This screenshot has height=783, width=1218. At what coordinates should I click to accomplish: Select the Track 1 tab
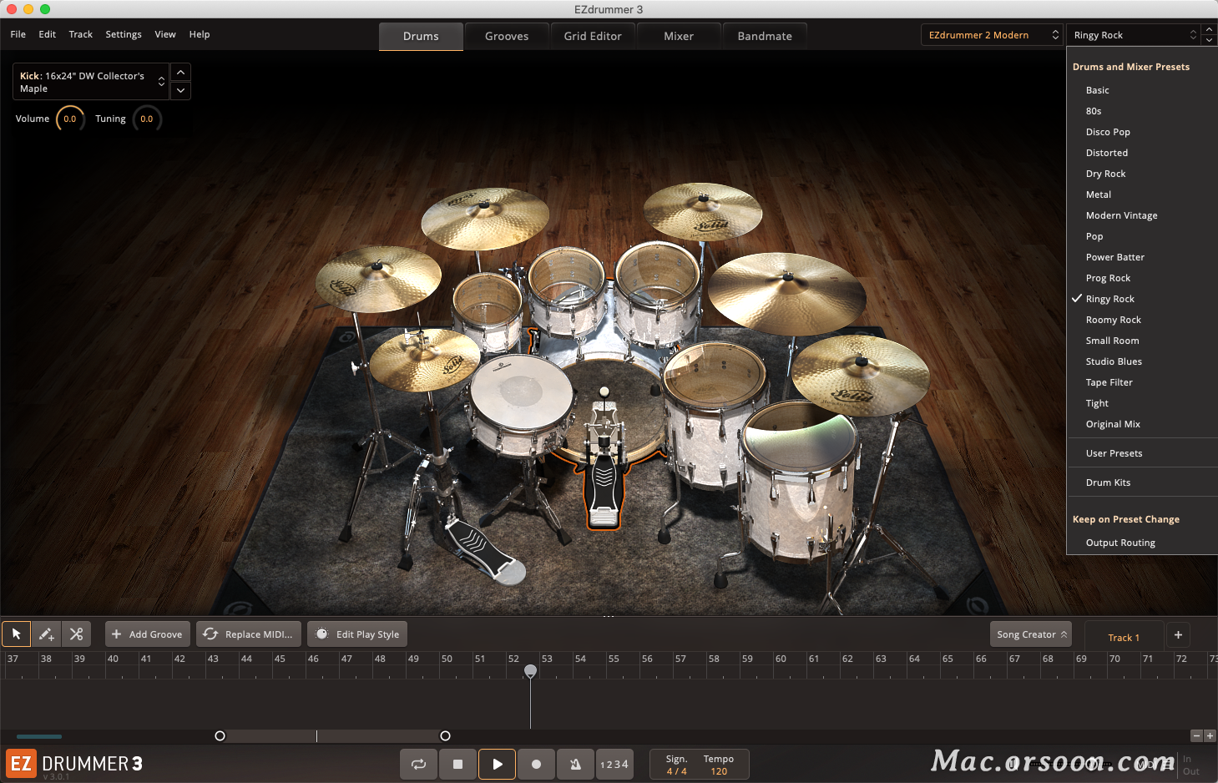coord(1124,637)
